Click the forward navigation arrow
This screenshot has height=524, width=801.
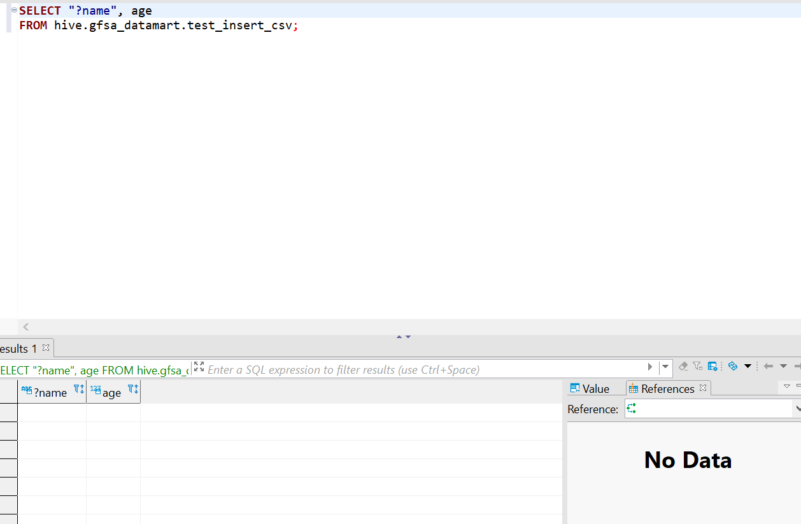pyautogui.click(x=797, y=366)
